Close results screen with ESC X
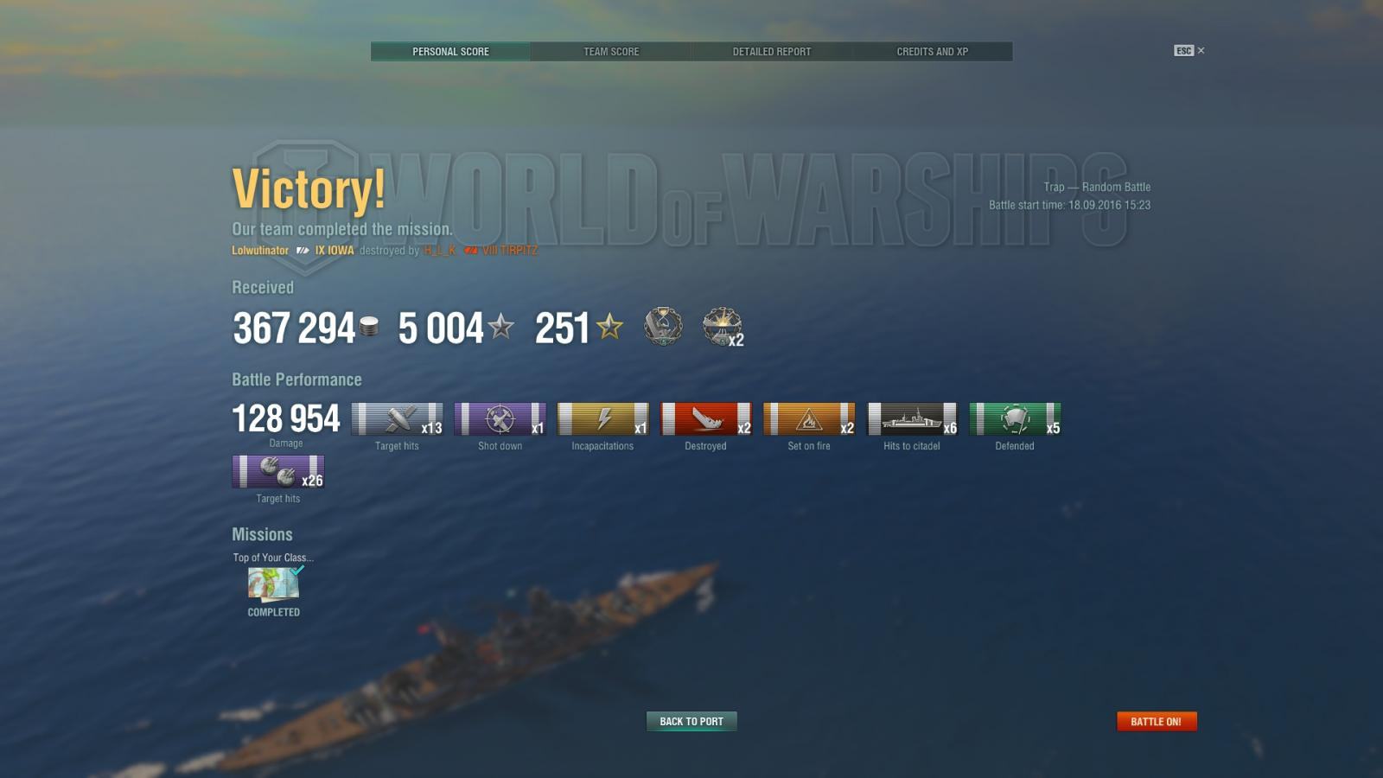Viewport: 1383px width, 778px height. 1189,51
